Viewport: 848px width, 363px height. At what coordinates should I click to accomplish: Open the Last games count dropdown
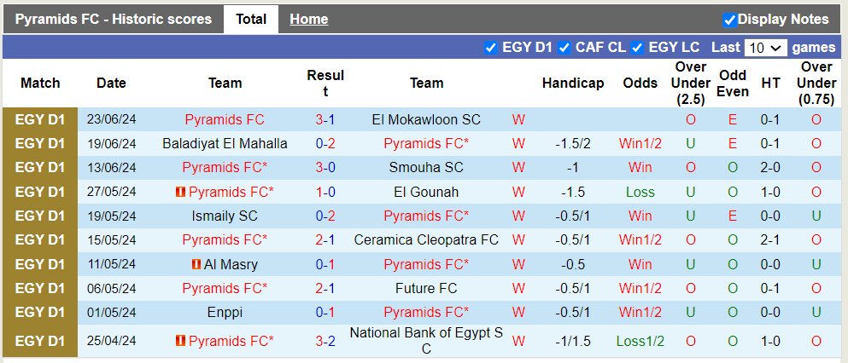point(765,48)
